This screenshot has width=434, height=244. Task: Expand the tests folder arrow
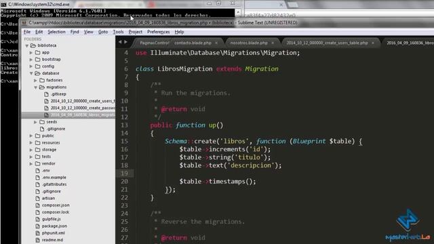point(31,157)
